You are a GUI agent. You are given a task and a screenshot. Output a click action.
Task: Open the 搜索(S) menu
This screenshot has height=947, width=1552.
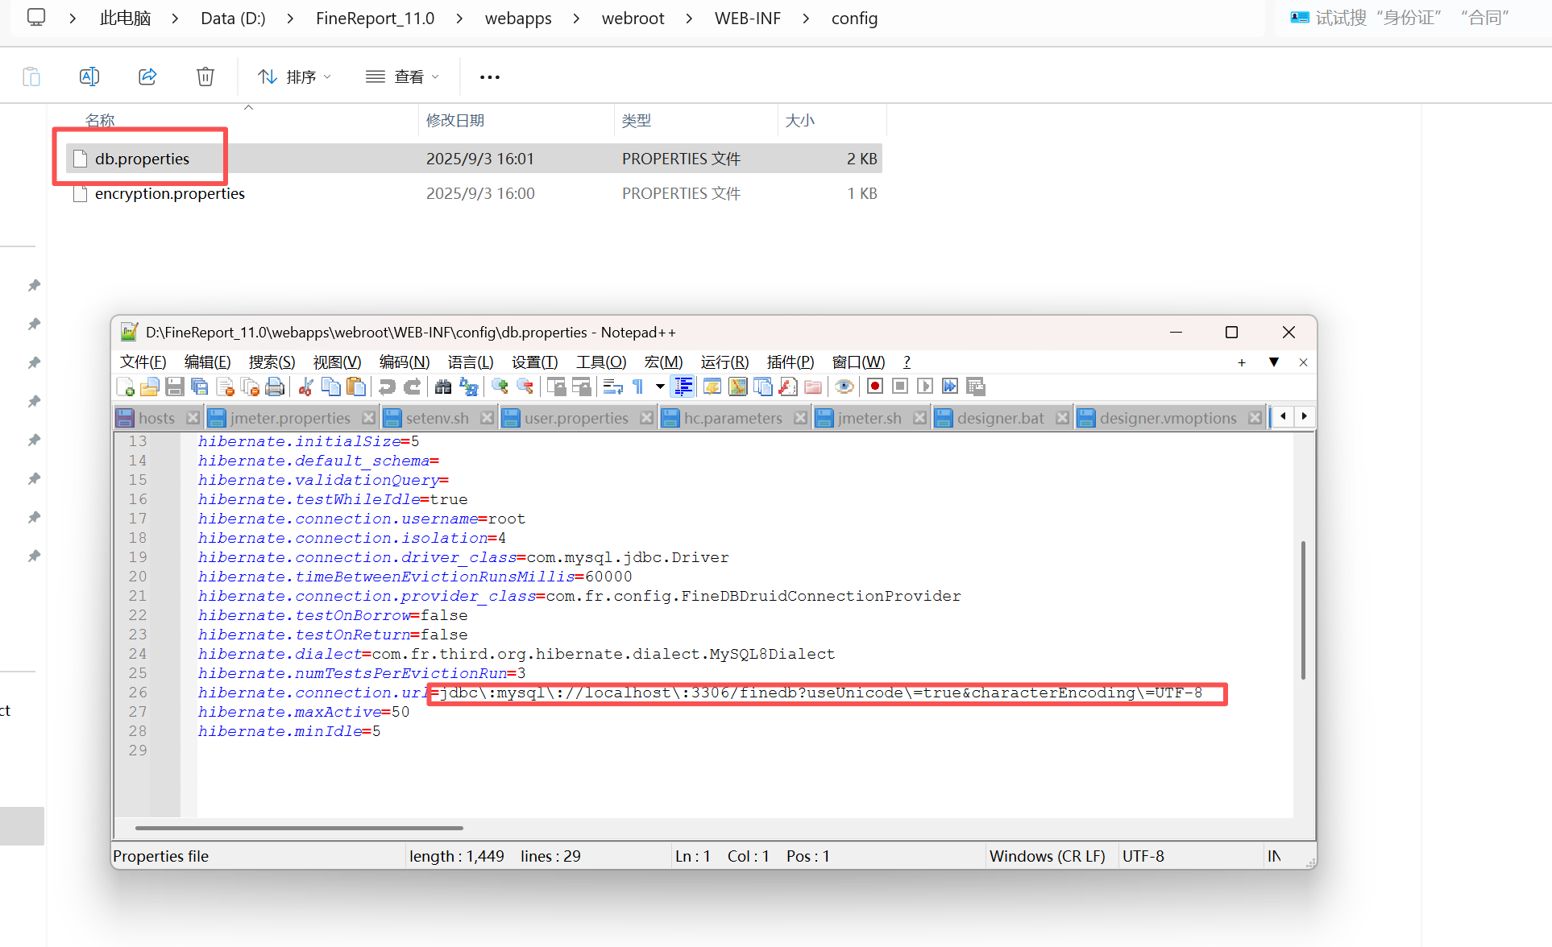point(272,362)
